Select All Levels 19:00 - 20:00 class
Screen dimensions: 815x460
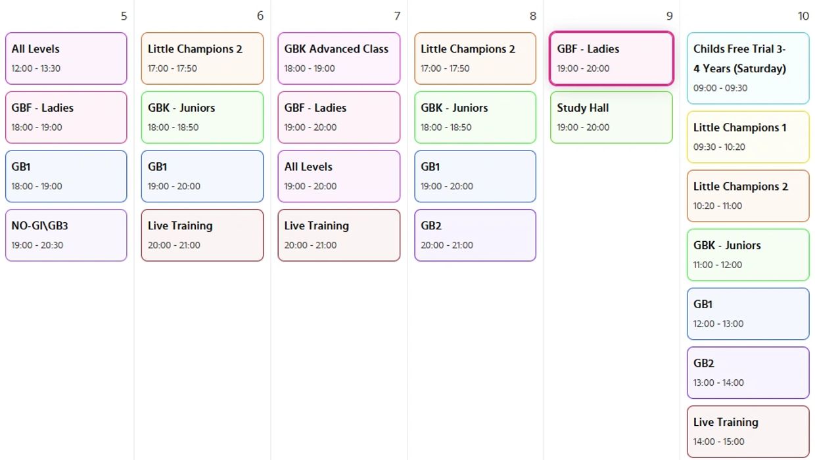(x=338, y=176)
